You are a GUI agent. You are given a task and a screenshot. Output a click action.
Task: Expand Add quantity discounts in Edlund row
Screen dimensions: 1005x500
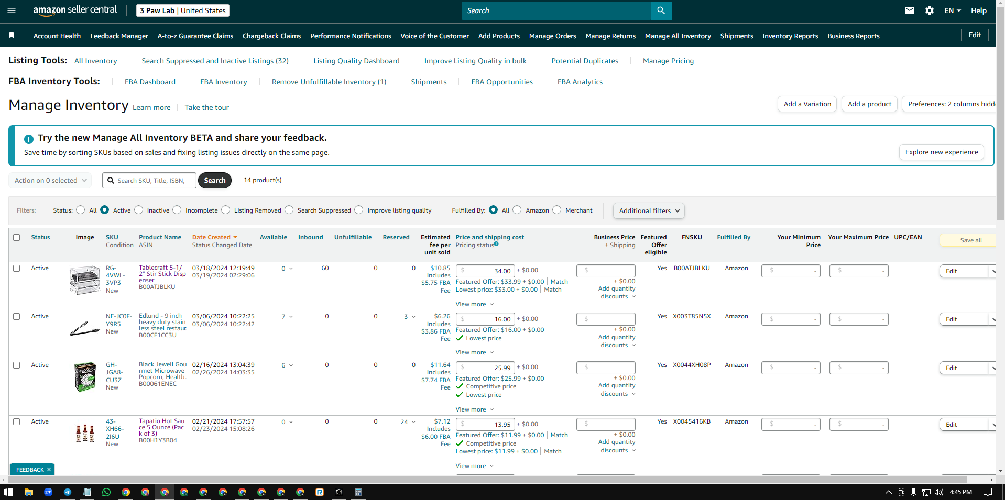pos(617,341)
